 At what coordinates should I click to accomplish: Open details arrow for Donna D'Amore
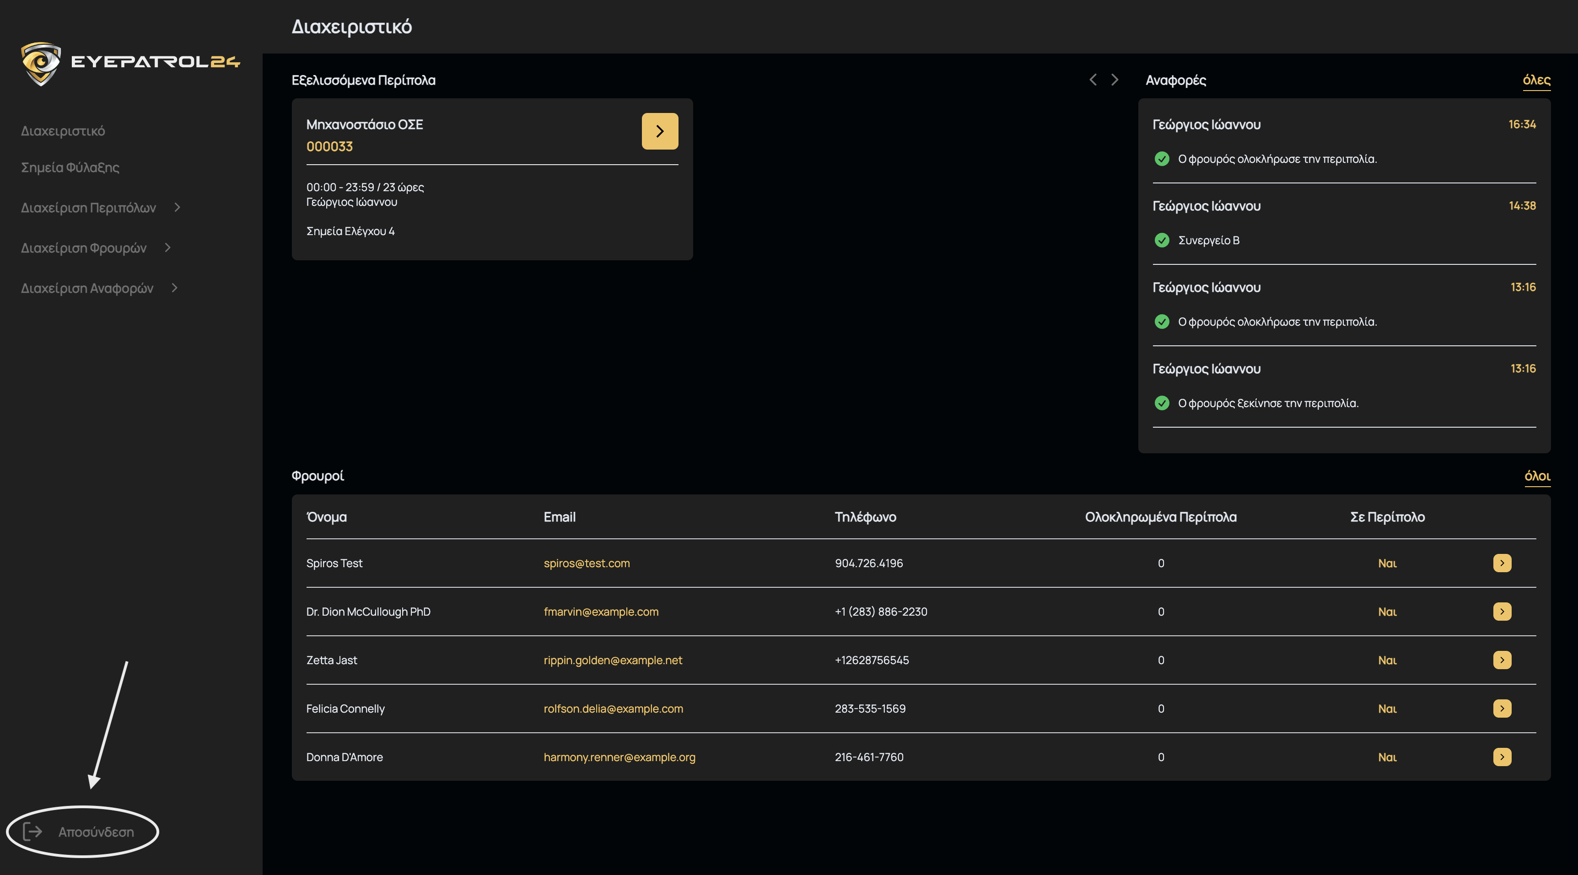pos(1502,757)
